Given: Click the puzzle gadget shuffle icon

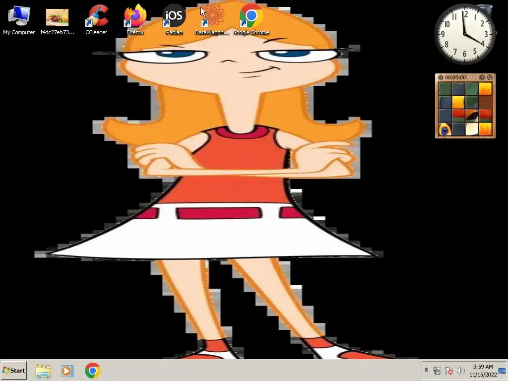Looking at the screenshot, I should click(x=490, y=77).
